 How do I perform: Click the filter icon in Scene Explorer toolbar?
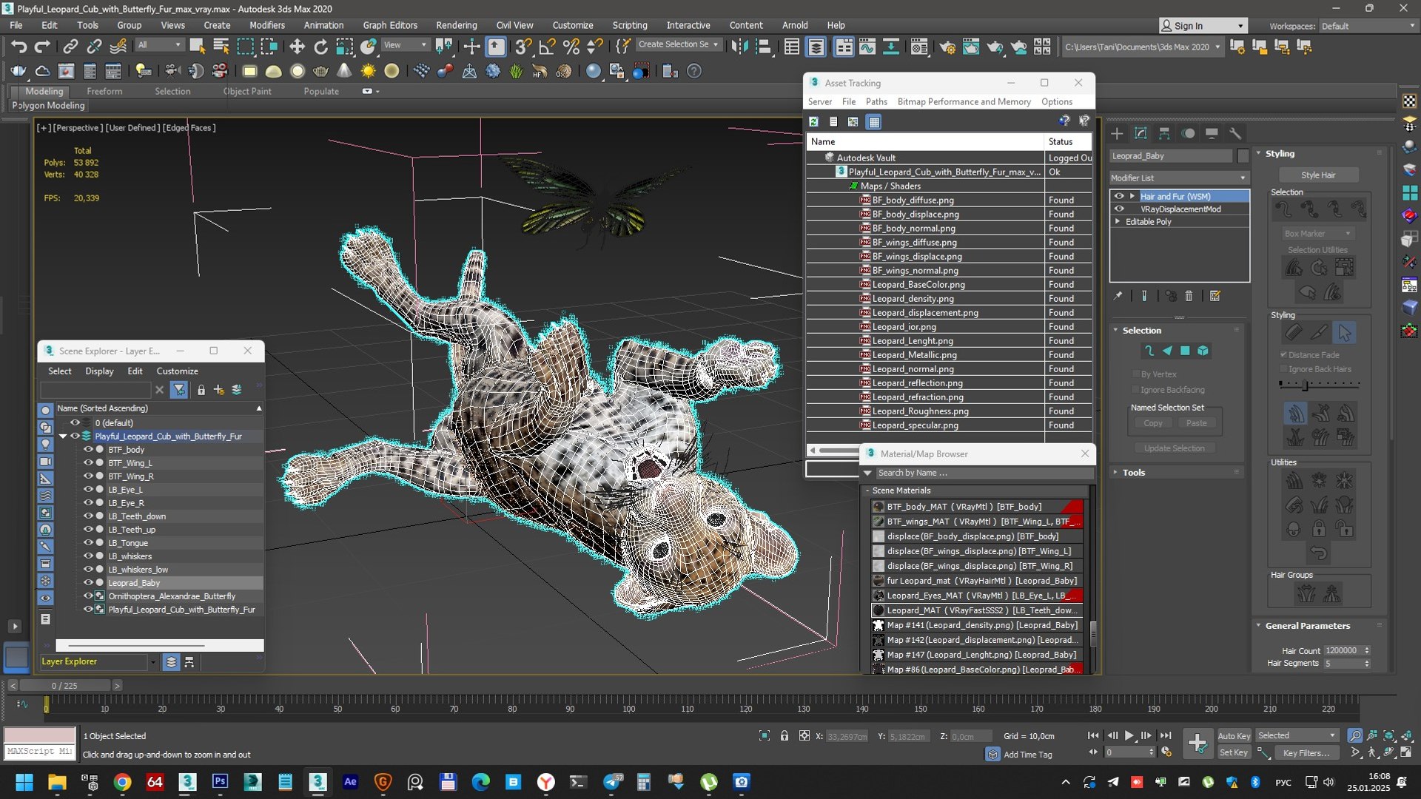click(x=179, y=389)
